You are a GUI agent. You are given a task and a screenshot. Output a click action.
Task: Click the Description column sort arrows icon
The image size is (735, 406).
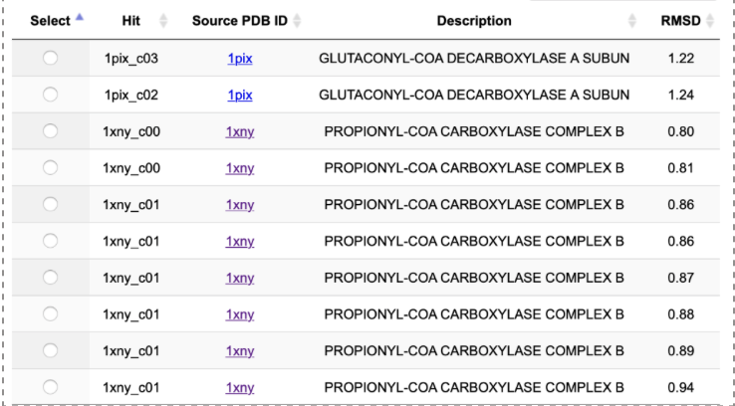[x=631, y=21]
